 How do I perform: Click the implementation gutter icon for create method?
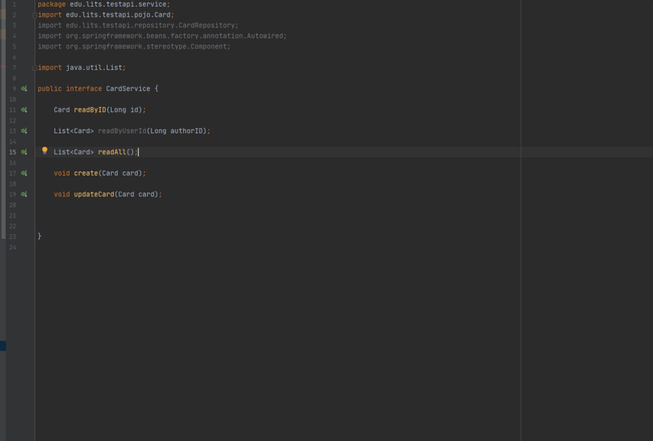[x=24, y=174]
